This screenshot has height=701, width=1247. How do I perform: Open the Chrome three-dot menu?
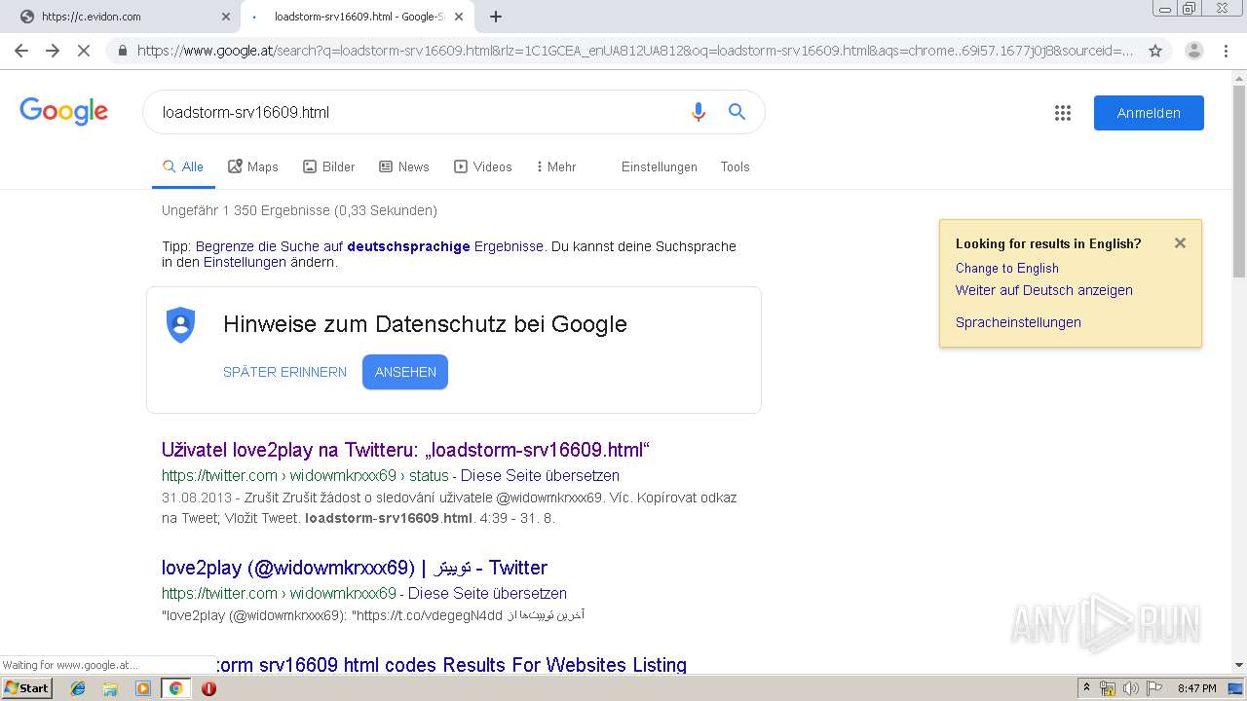(1226, 51)
